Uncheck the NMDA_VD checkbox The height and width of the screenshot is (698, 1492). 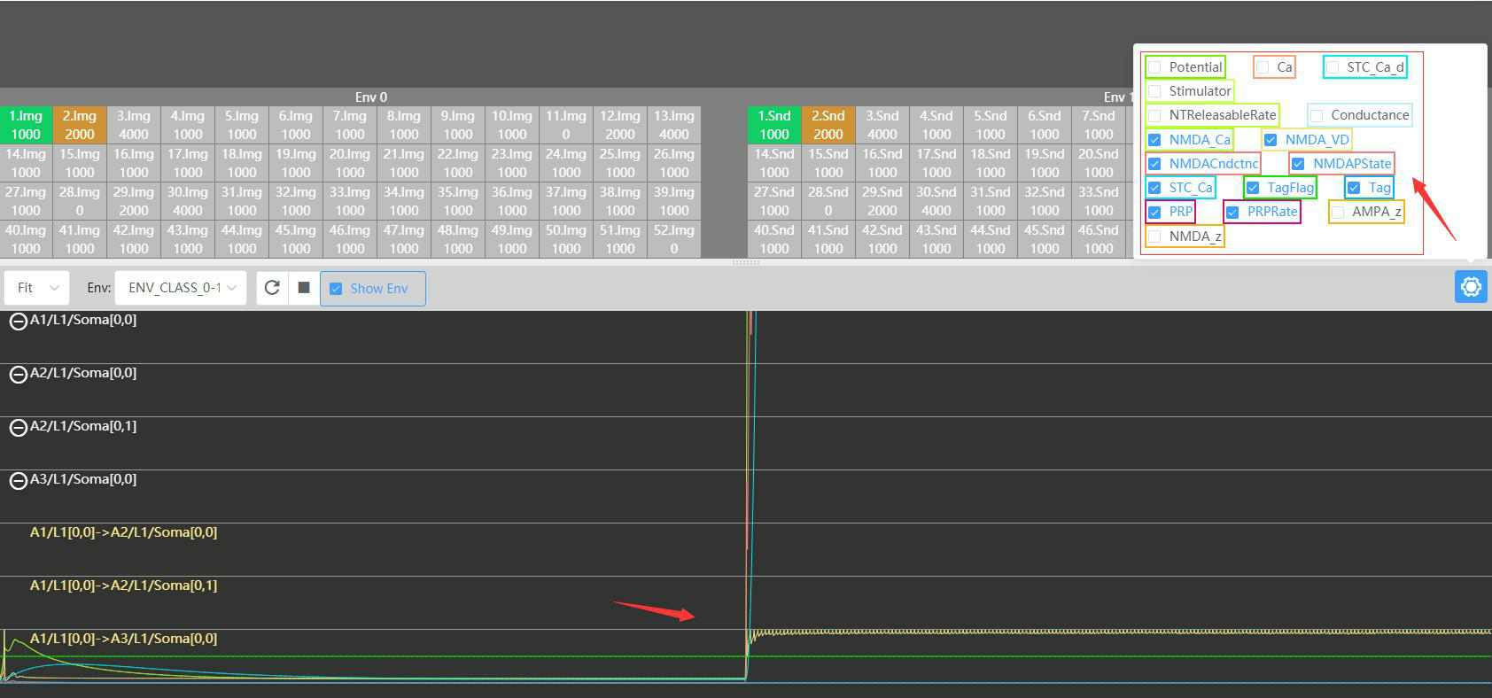1271,140
